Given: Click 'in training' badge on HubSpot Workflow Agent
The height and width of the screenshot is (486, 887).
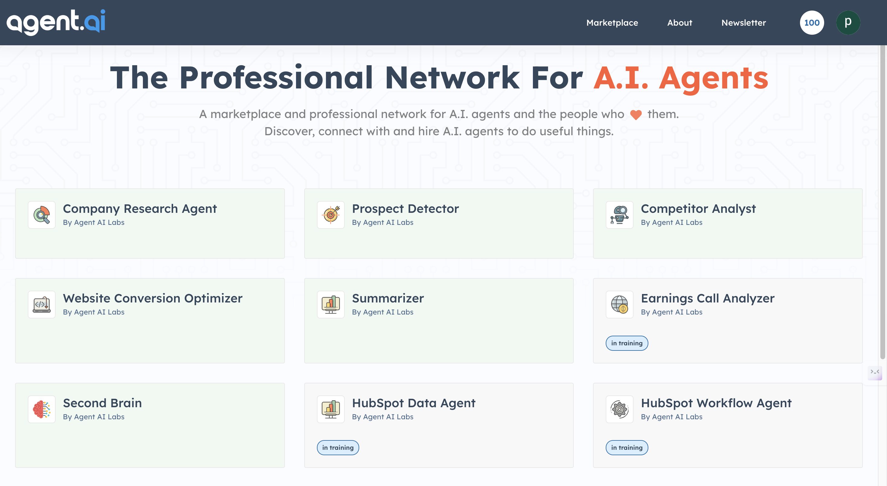Looking at the screenshot, I should (627, 447).
